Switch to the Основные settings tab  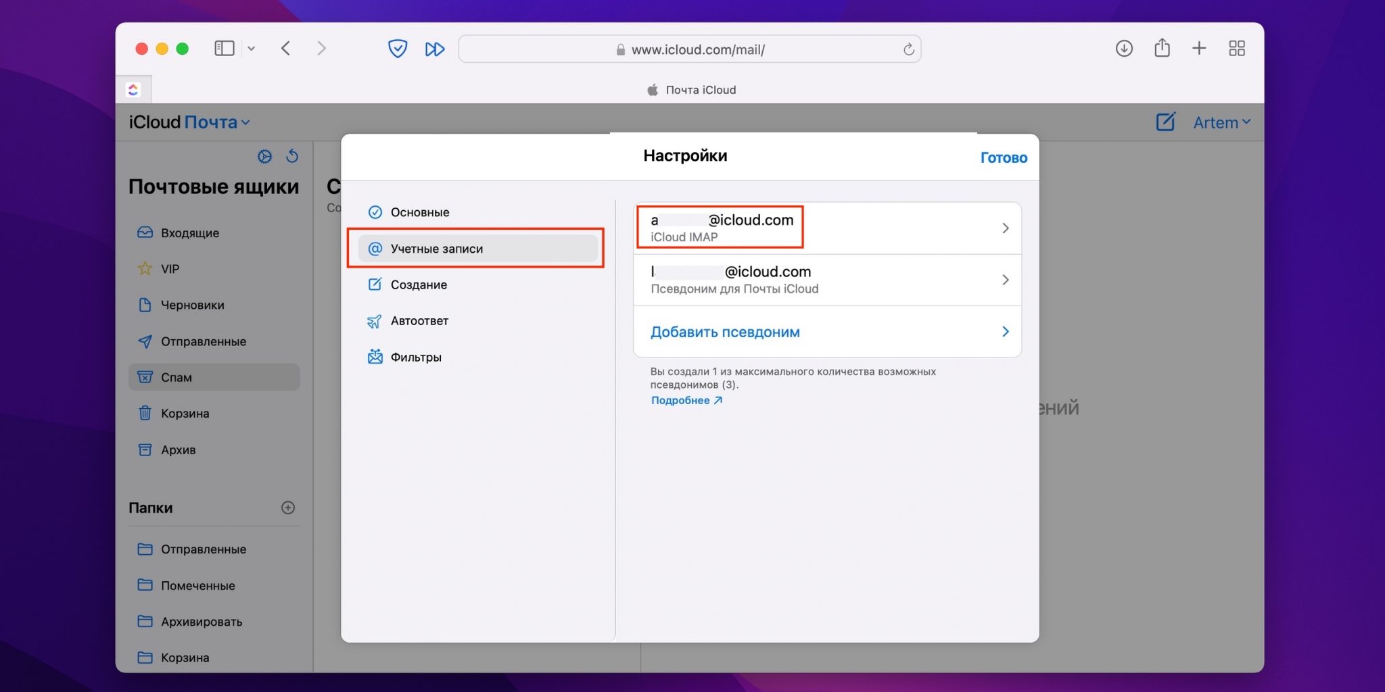coord(478,212)
